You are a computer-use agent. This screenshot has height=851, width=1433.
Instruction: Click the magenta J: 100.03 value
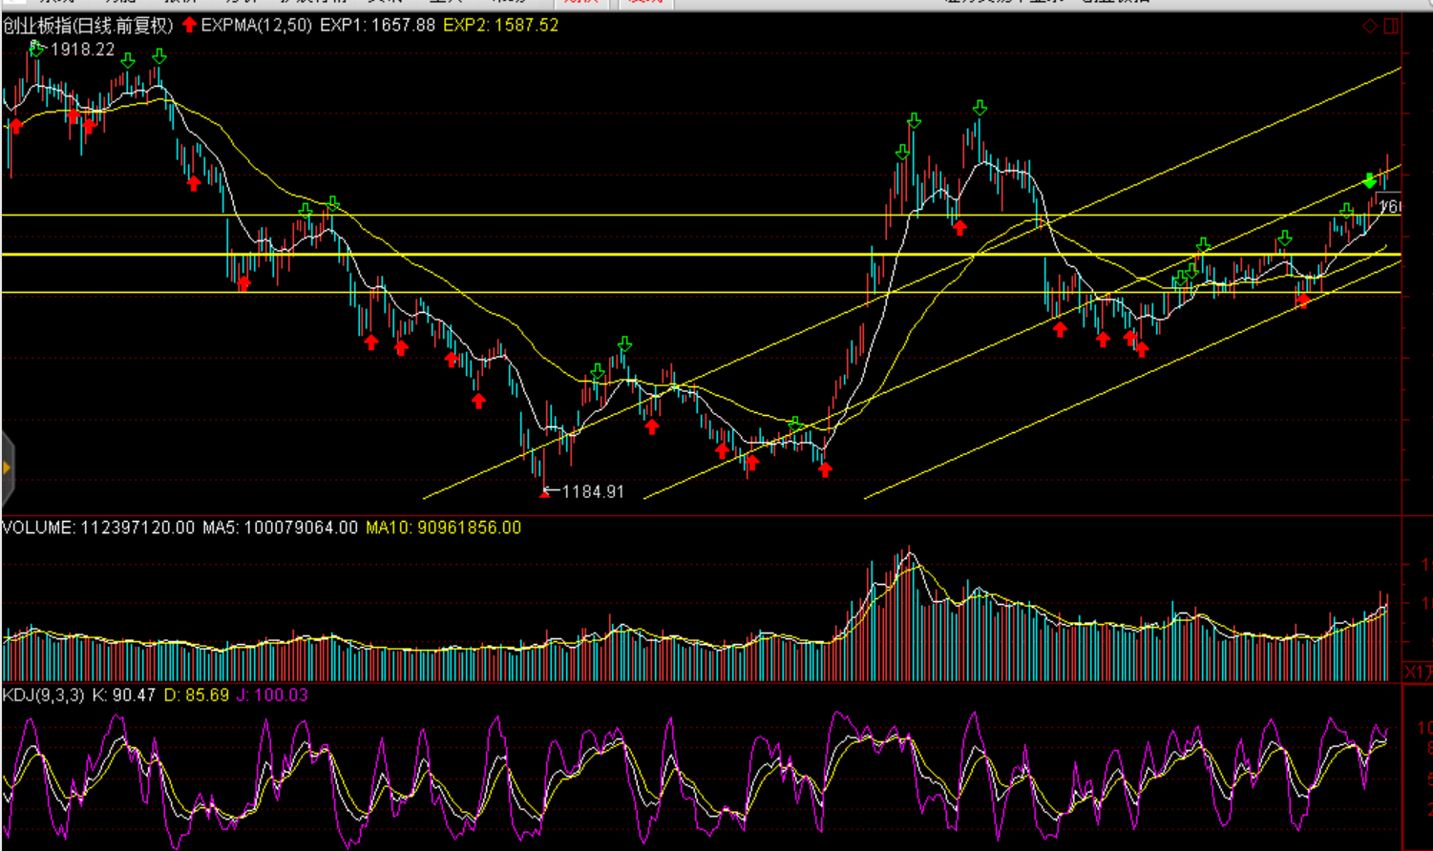tap(272, 695)
